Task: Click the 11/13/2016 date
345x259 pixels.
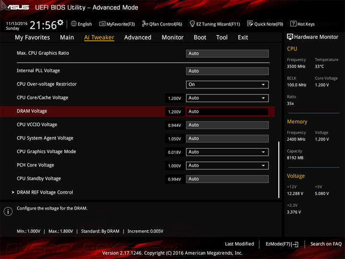Action: pyautogui.click(x=17, y=24)
